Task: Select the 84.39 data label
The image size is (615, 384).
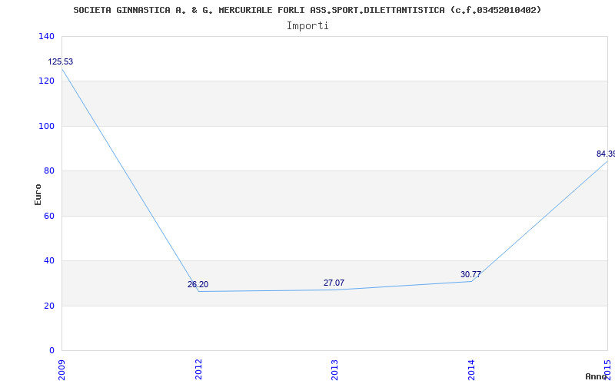Action: point(606,154)
